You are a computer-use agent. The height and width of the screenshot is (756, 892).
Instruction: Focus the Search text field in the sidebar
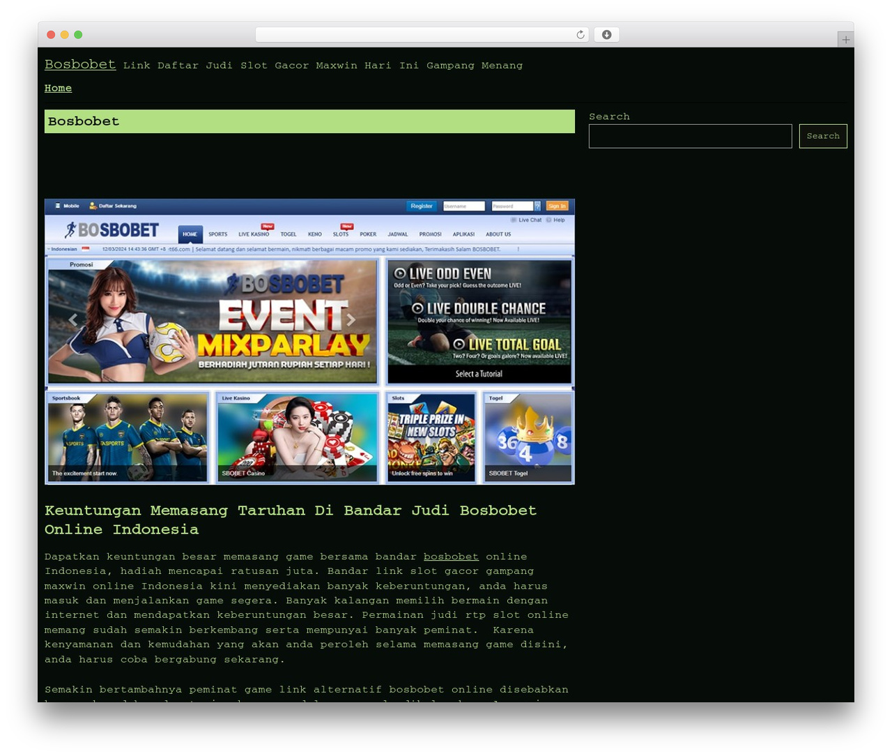coord(690,136)
